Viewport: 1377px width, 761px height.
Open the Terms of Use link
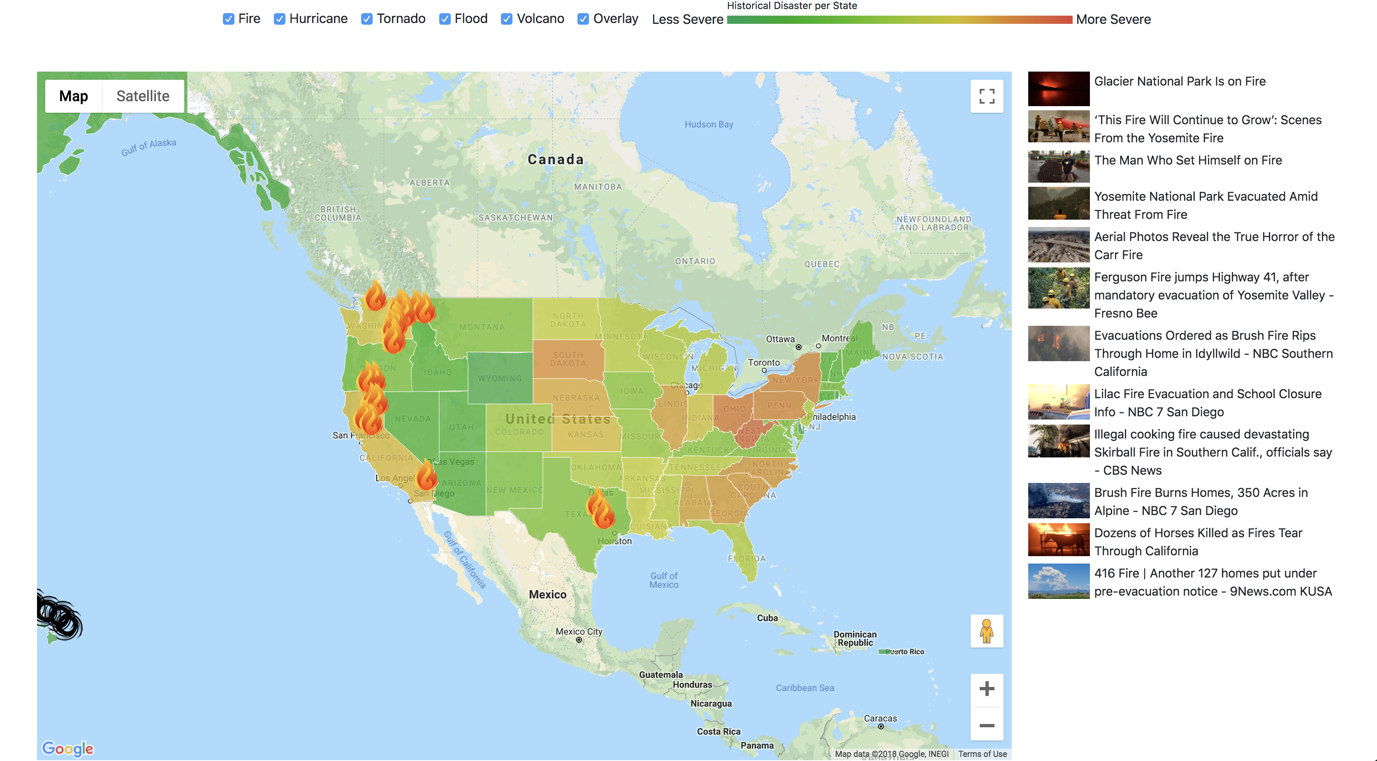982,754
